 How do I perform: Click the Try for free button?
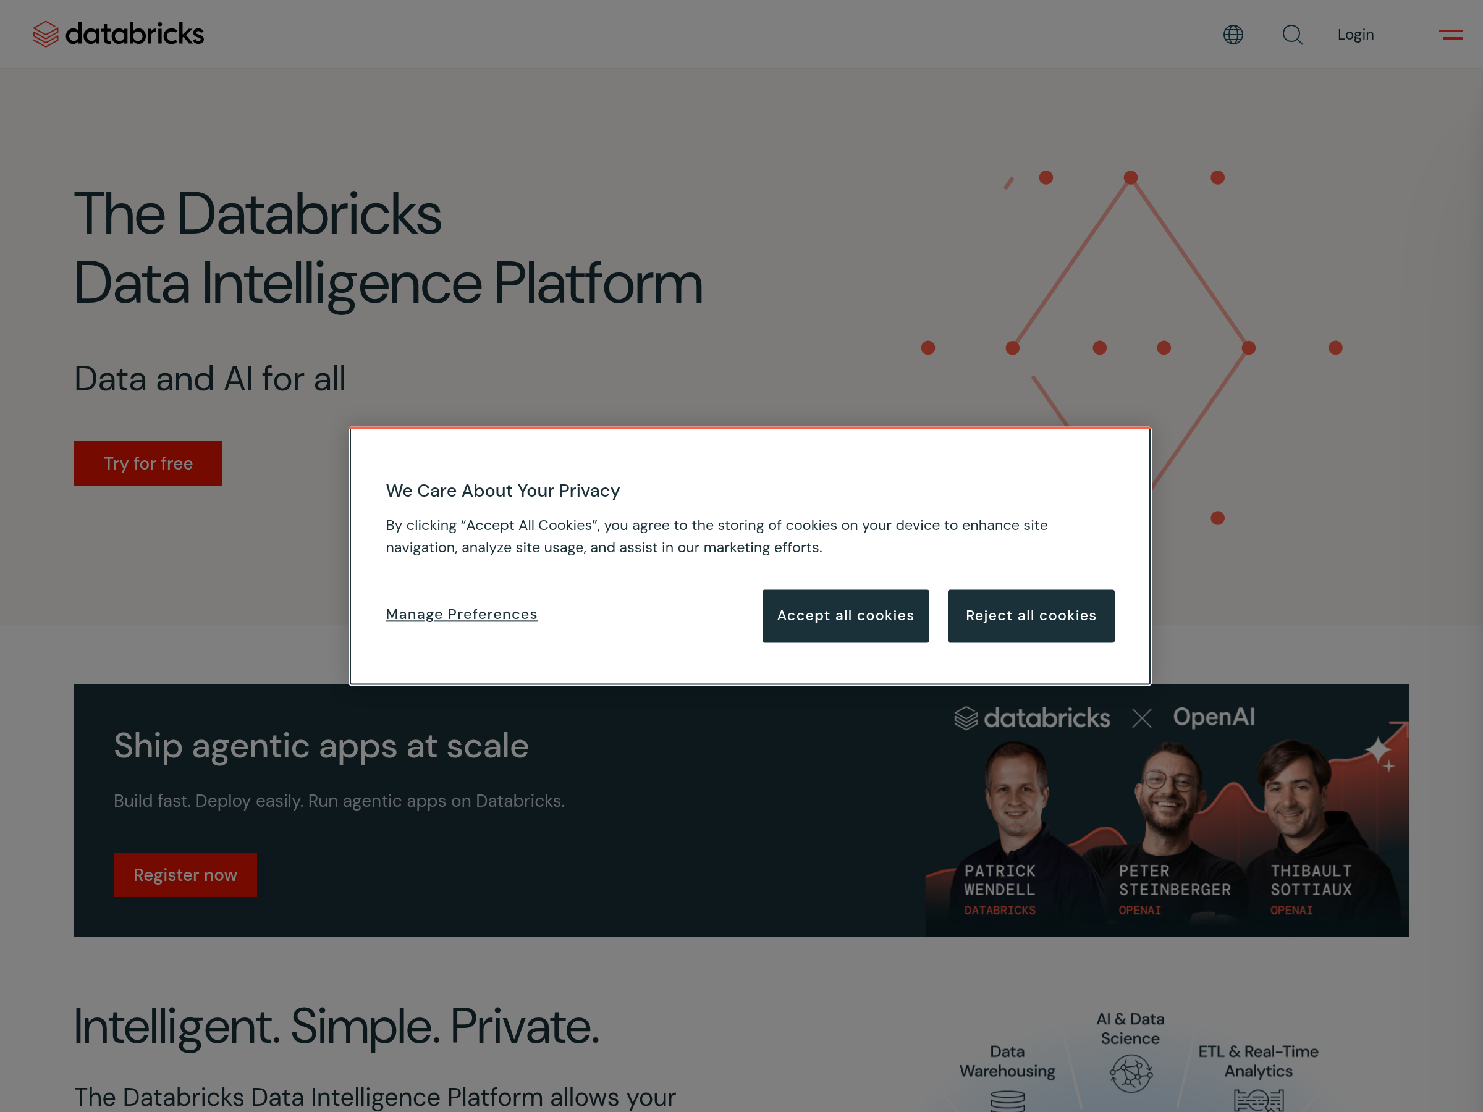point(148,463)
